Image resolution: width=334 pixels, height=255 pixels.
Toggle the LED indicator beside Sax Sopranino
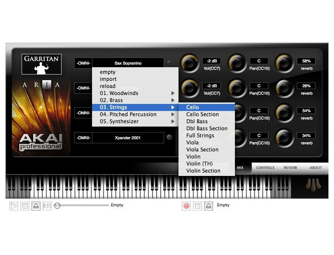(x=169, y=63)
